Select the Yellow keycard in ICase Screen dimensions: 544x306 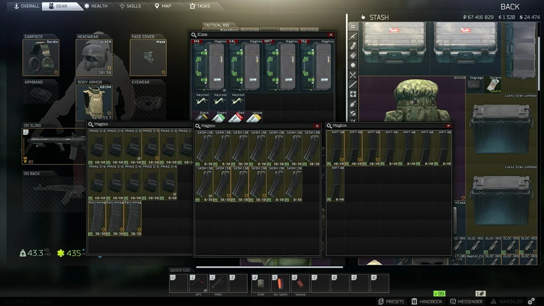coord(254,116)
